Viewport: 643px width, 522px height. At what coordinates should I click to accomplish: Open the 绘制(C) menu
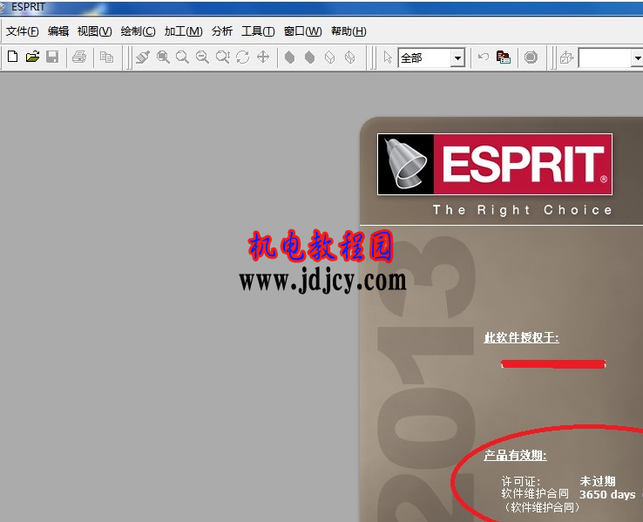tap(138, 31)
